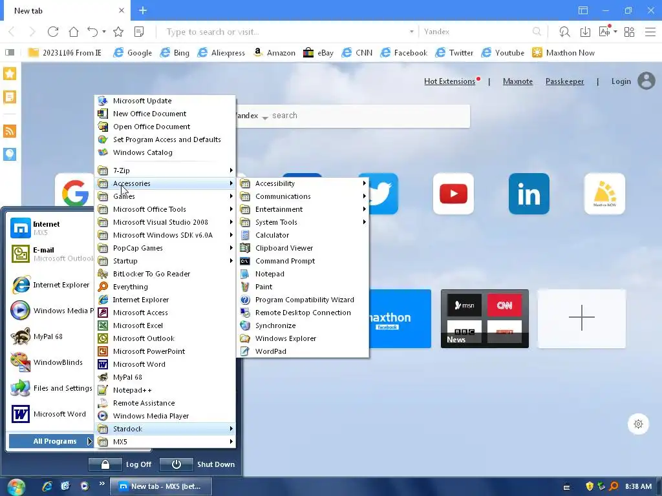Open the browser main menu hamburger icon

(650, 32)
